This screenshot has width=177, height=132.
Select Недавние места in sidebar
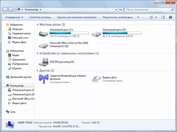point(21,33)
